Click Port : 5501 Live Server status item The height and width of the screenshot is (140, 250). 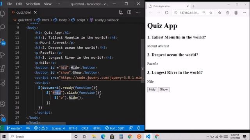(x=115, y=128)
